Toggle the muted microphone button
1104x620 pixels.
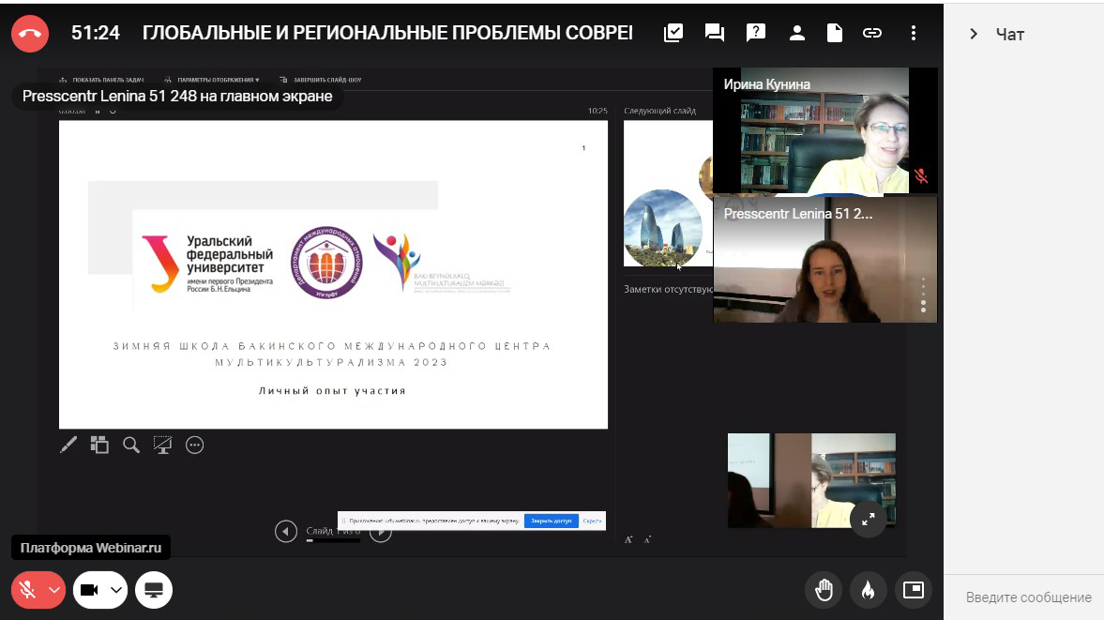pos(28,590)
